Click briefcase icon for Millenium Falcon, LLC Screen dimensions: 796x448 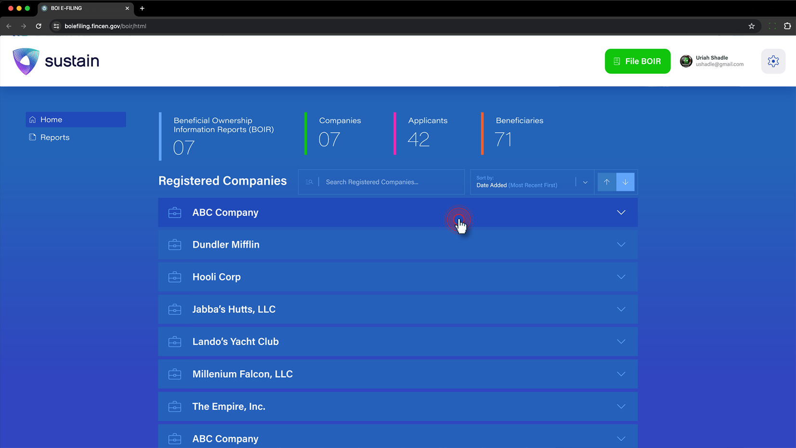175,374
